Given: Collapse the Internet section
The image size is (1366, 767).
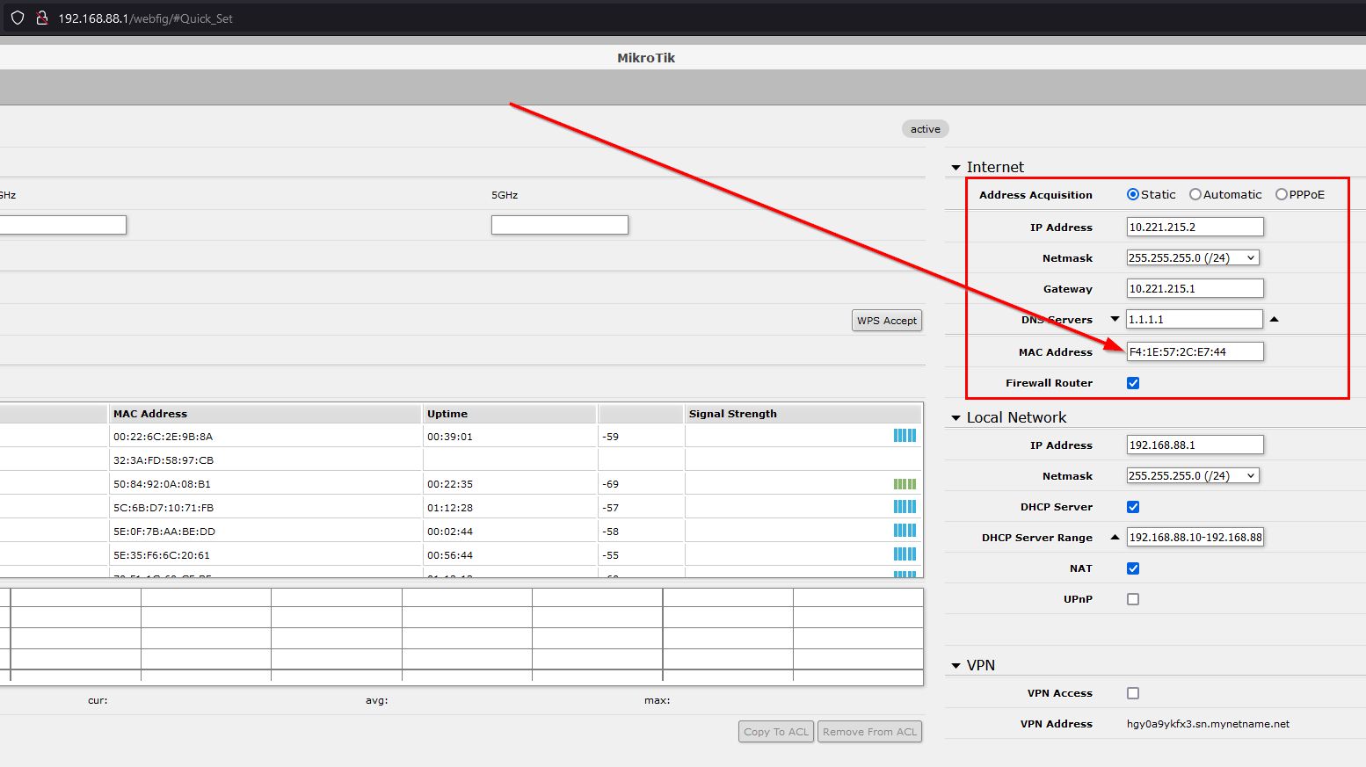Looking at the screenshot, I should (955, 167).
